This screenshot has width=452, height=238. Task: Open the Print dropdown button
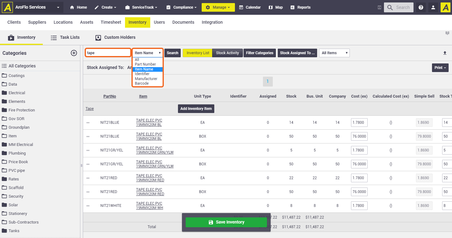[440, 68]
